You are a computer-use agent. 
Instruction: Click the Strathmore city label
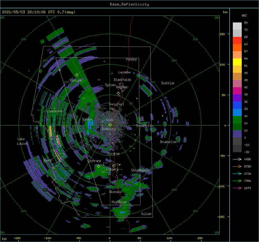click(x=140, y=170)
